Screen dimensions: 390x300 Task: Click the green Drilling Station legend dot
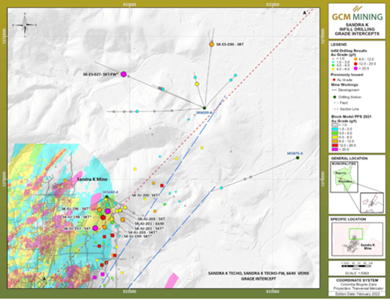(x=334, y=97)
